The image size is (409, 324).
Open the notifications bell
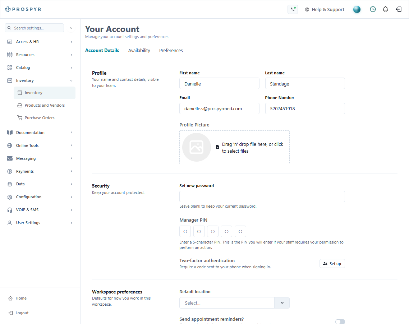(x=385, y=9)
